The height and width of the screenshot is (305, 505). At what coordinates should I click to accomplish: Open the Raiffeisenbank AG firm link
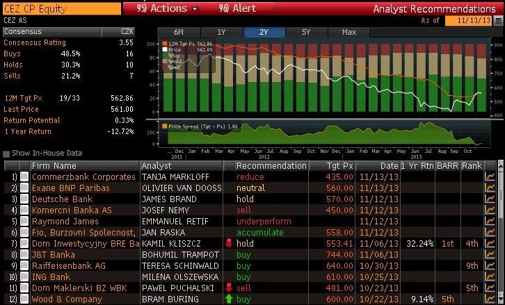[69, 266]
